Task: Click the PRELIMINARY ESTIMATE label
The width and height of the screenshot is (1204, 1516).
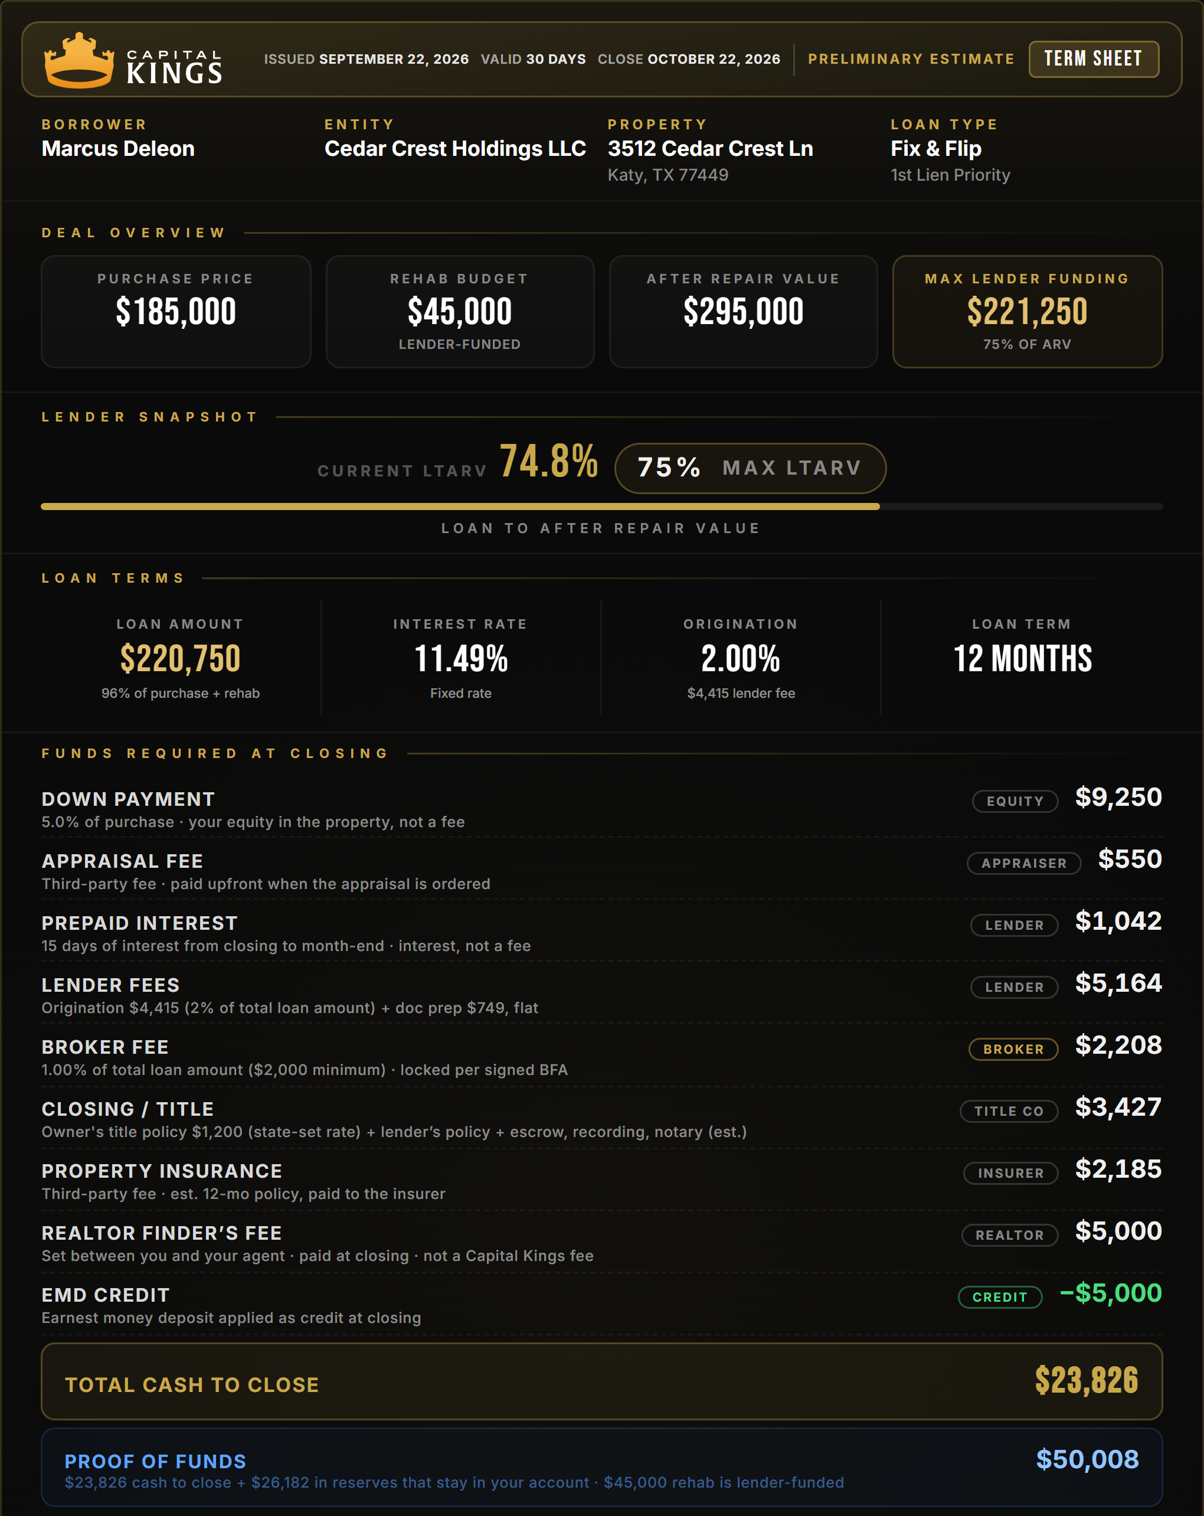Action: pyautogui.click(x=911, y=59)
